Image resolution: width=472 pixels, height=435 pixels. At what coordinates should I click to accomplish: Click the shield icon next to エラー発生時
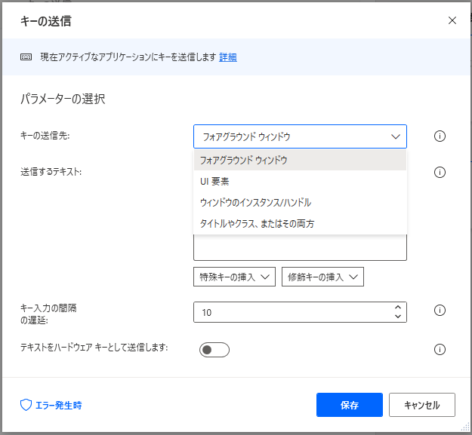tap(26, 405)
